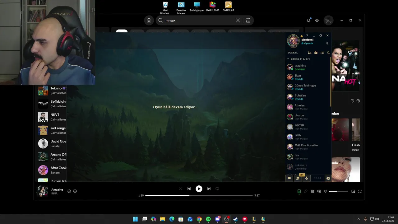Image resolution: width=398 pixels, height=224 pixels.
Task: Click the Amazing song title in now playing
Action: [57, 189]
